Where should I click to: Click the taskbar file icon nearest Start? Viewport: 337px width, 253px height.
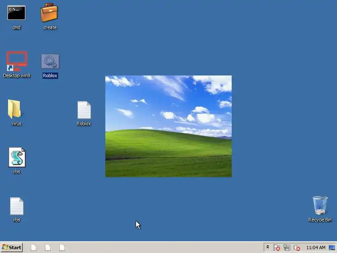pos(34,248)
